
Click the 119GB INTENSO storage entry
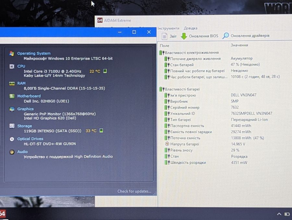53,131
